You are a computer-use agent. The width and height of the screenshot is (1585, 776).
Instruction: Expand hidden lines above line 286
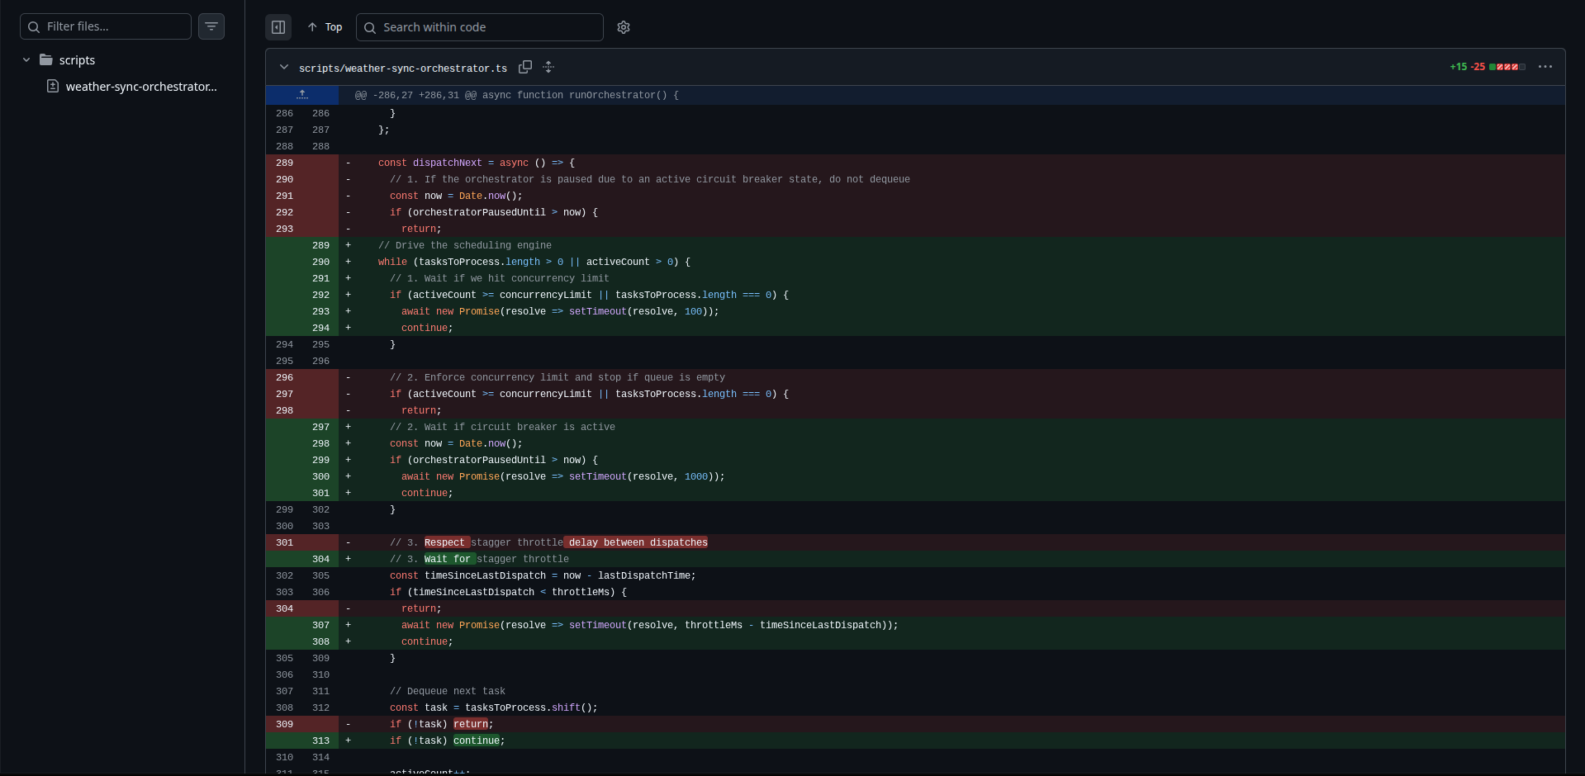[302, 95]
